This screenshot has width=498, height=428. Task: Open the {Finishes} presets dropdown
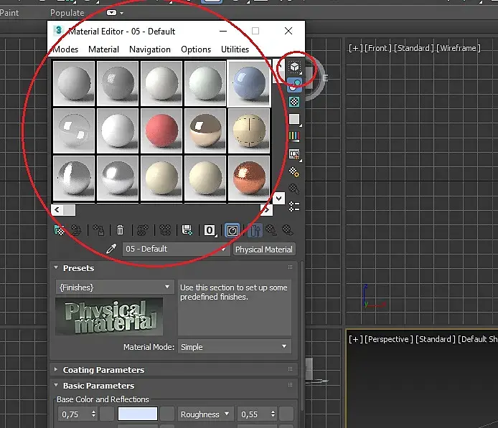click(x=115, y=287)
